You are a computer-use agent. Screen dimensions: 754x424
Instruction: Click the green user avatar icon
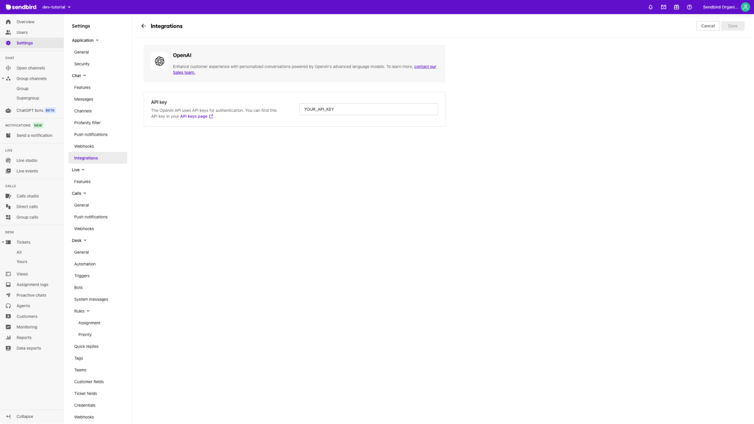click(745, 7)
